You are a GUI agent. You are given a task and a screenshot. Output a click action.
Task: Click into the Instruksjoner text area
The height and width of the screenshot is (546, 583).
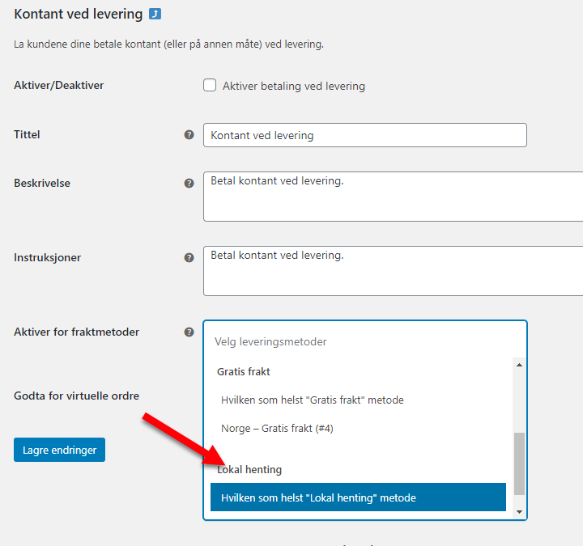(393, 271)
